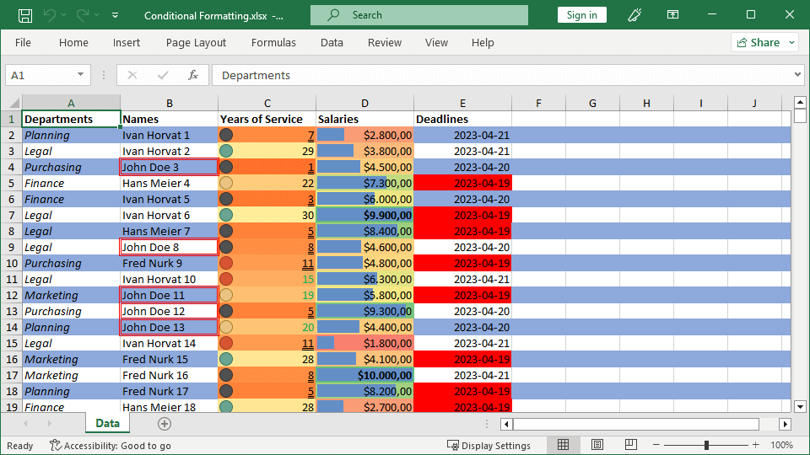Open the Formulas ribbon tab
Image resolution: width=810 pixels, height=455 pixels.
coord(273,43)
